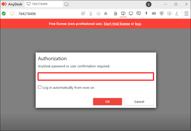Follow the buy link in banner

[x=138, y=24]
